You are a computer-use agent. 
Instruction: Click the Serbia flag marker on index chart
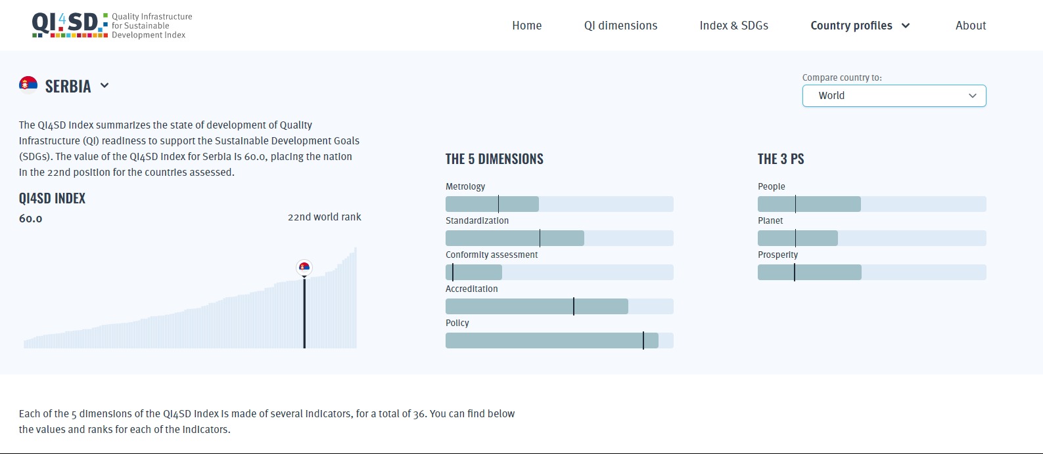pyautogui.click(x=304, y=267)
